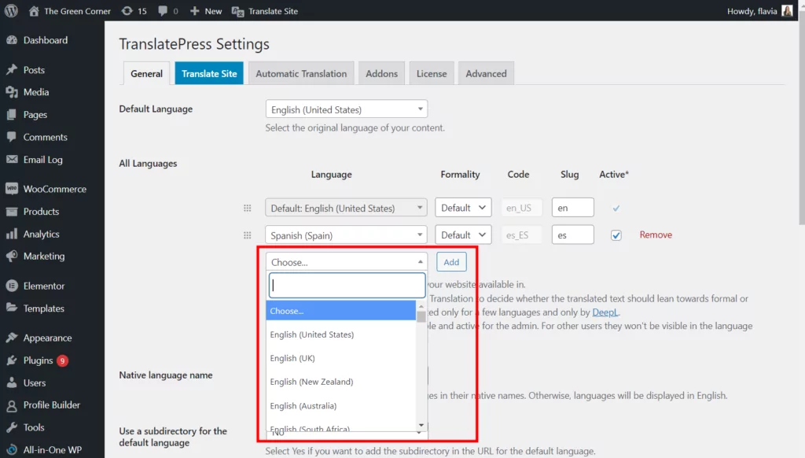Screen dimensions: 805x458
Task: Click the Elementor sidebar icon
Action: [x=12, y=286]
